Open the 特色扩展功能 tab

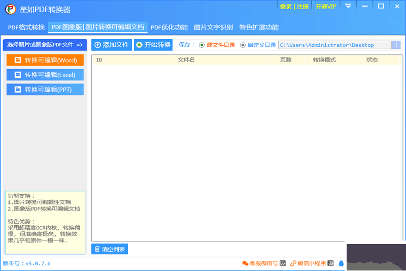pyautogui.click(x=259, y=27)
